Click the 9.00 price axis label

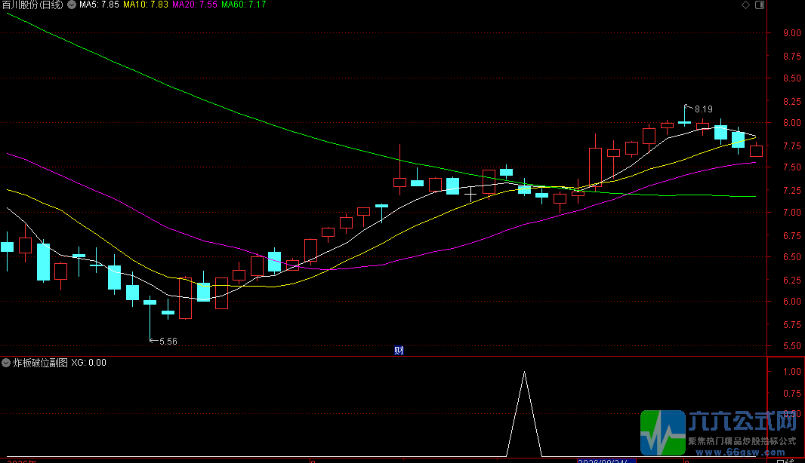point(792,33)
